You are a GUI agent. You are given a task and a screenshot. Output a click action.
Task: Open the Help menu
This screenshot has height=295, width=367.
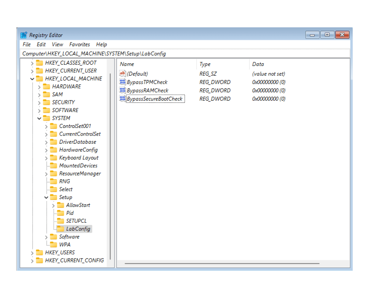coord(101,44)
